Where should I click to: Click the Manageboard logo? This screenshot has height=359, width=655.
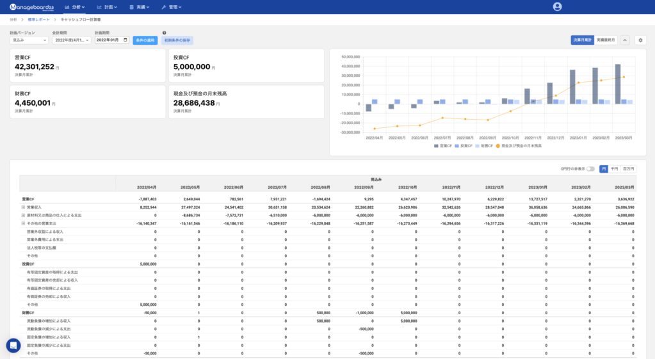(31, 6)
